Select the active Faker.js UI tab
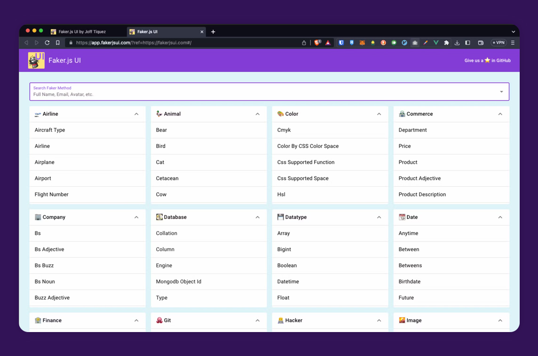The image size is (538, 356). pos(166,31)
